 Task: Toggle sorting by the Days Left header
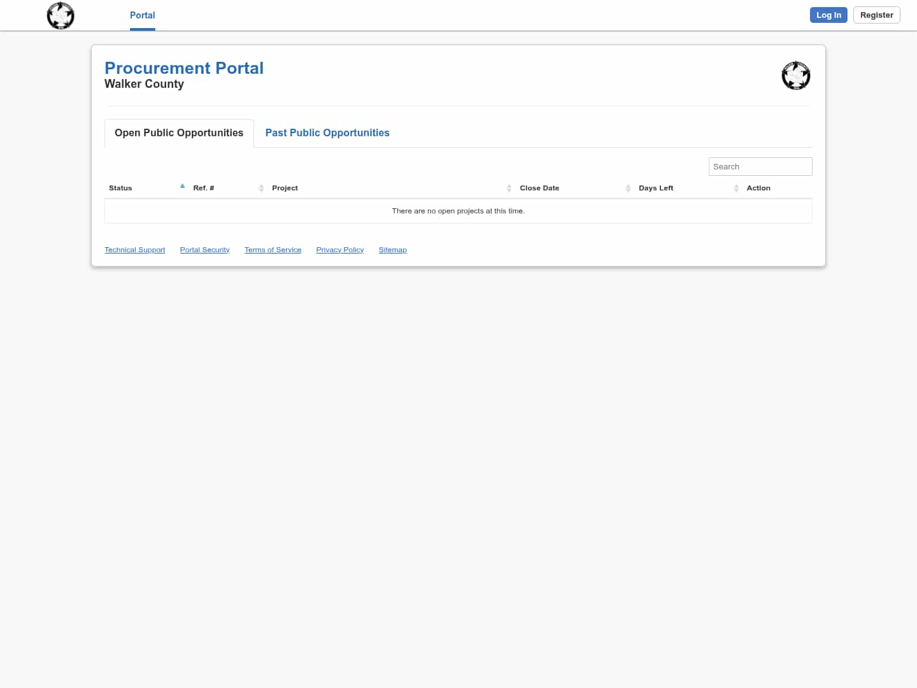pos(656,188)
